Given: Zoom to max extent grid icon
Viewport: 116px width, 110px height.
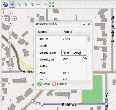Looking at the screenshot, I should tap(51, 4).
